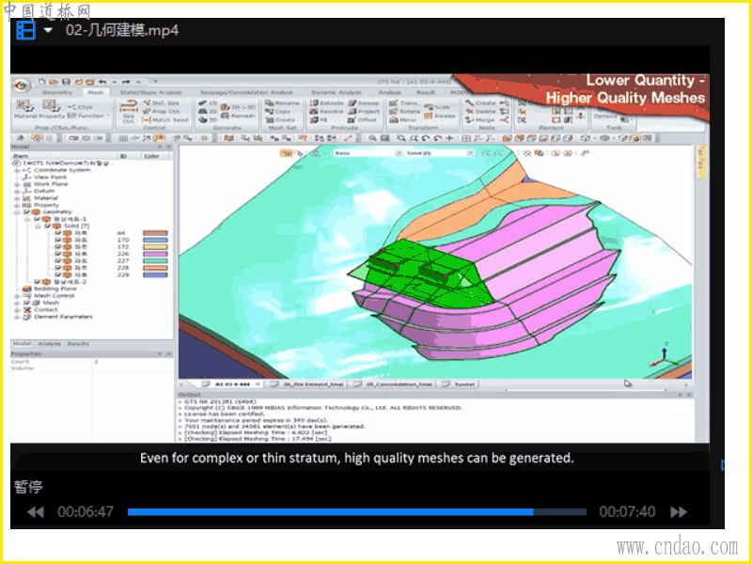Expand the Material tree node
752x564 pixels.
click(17, 198)
